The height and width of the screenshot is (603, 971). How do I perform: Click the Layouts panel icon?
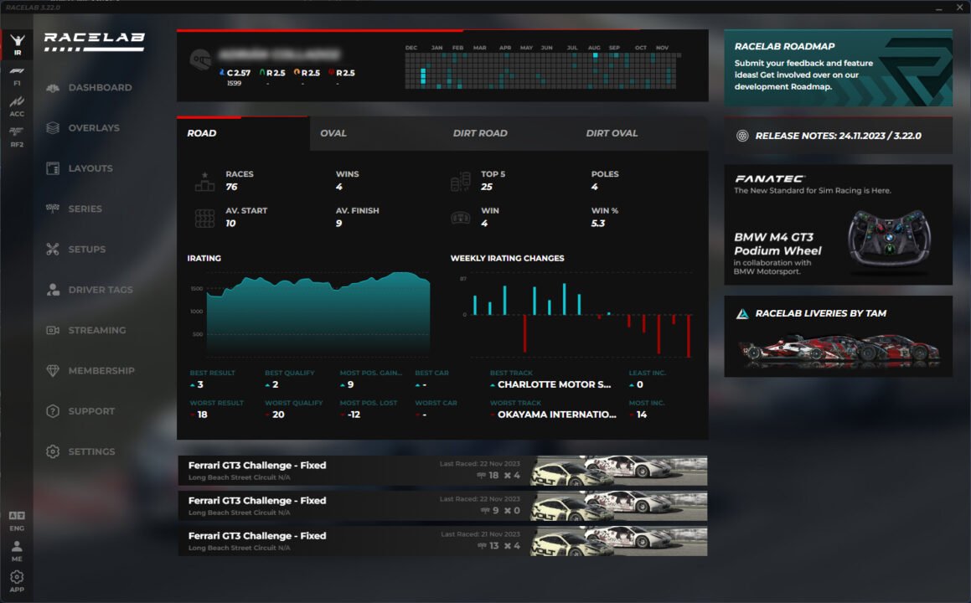53,168
